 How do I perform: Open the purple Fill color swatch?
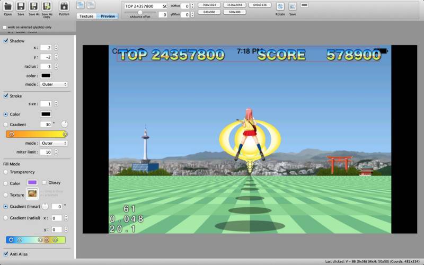coord(32,182)
